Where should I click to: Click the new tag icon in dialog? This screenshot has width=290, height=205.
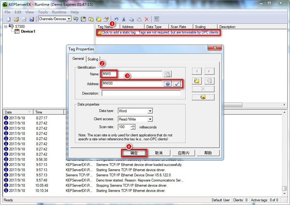(197, 81)
